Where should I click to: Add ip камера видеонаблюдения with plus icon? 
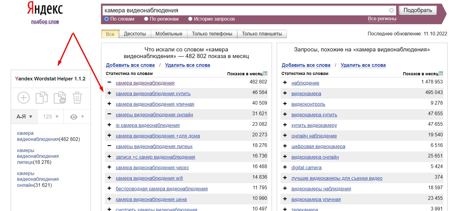point(109,125)
